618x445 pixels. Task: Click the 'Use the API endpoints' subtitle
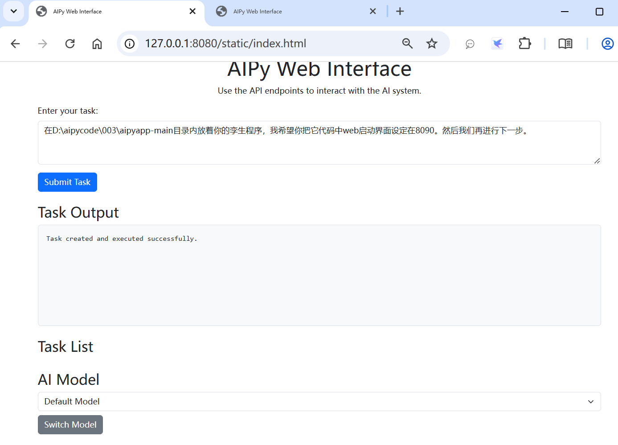[x=319, y=91]
